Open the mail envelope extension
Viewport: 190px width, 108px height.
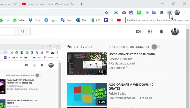[x=124, y=13]
